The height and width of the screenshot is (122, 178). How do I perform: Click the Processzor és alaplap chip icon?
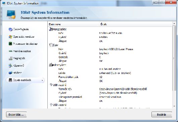[x=10, y=44]
